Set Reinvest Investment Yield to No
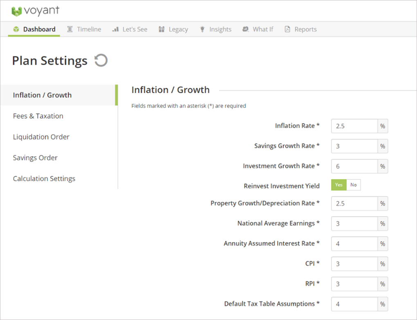Image resolution: width=417 pixels, height=320 pixels. point(354,185)
